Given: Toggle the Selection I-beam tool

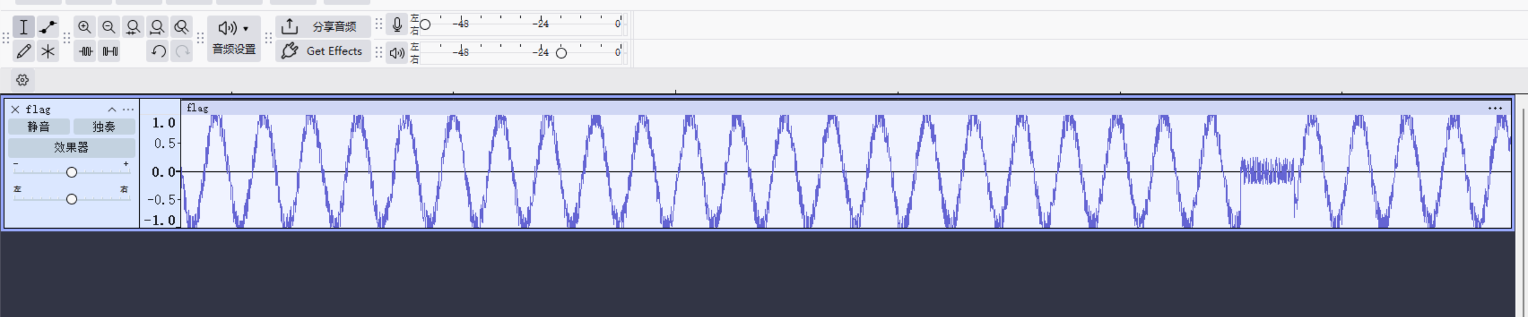Looking at the screenshot, I should (23, 27).
